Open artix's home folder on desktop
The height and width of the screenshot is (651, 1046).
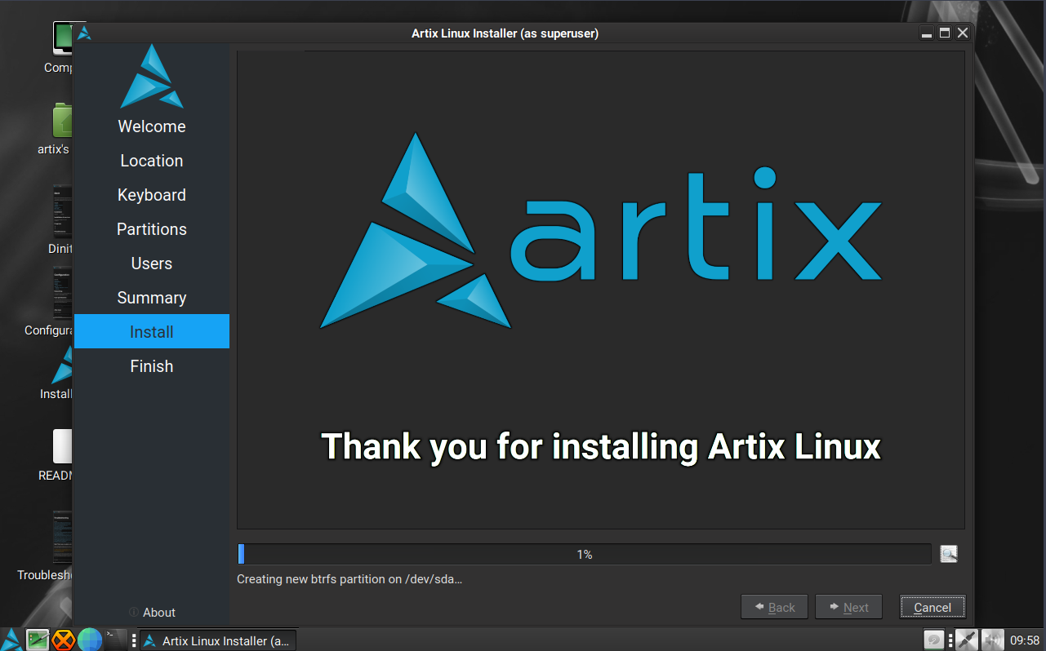click(x=62, y=122)
